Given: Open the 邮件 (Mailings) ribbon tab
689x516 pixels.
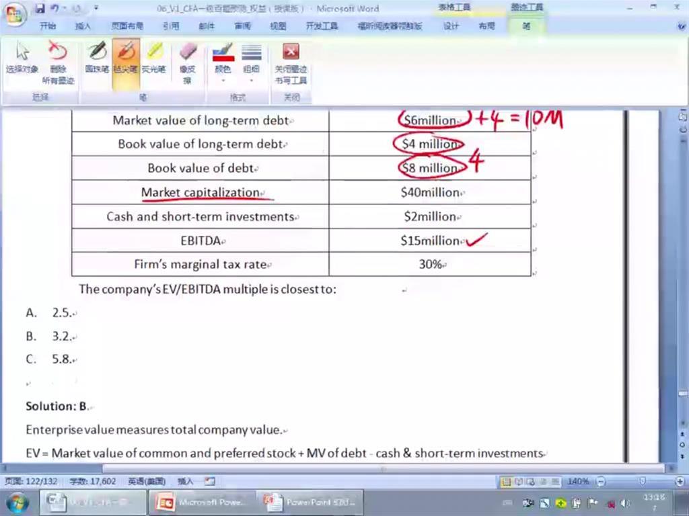Looking at the screenshot, I should click(x=207, y=26).
